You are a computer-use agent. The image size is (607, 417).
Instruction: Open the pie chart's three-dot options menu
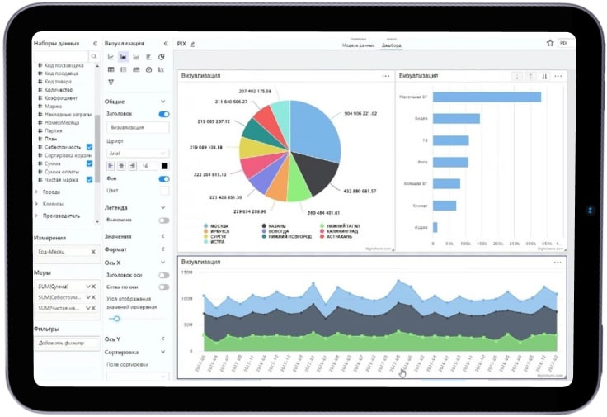(x=386, y=76)
